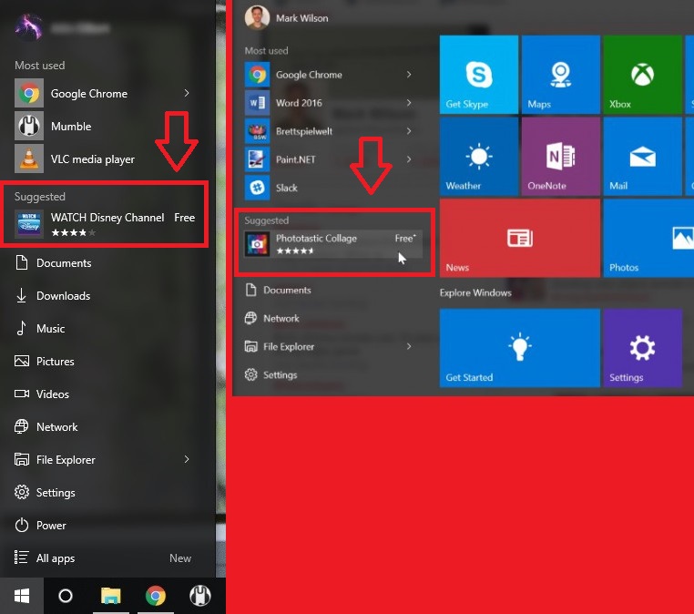Click Mark Wilson user account

coord(287,17)
